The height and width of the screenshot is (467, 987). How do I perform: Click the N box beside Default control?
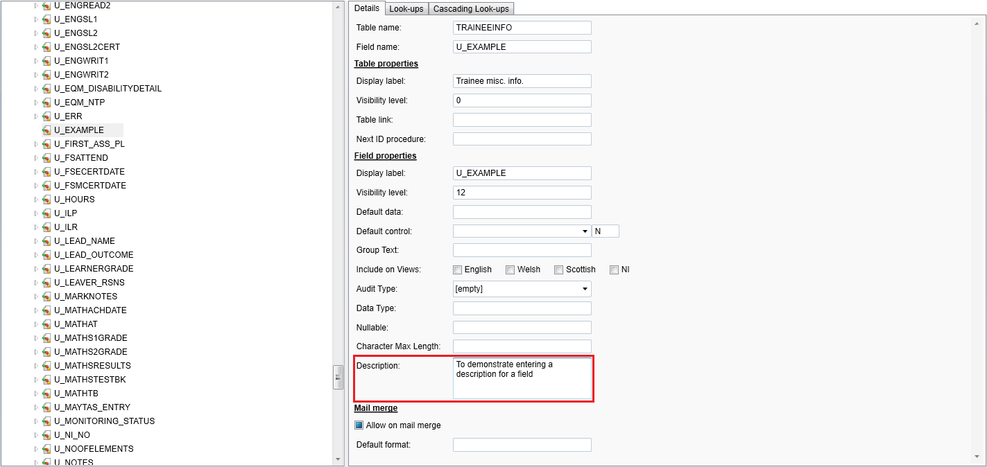606,231
